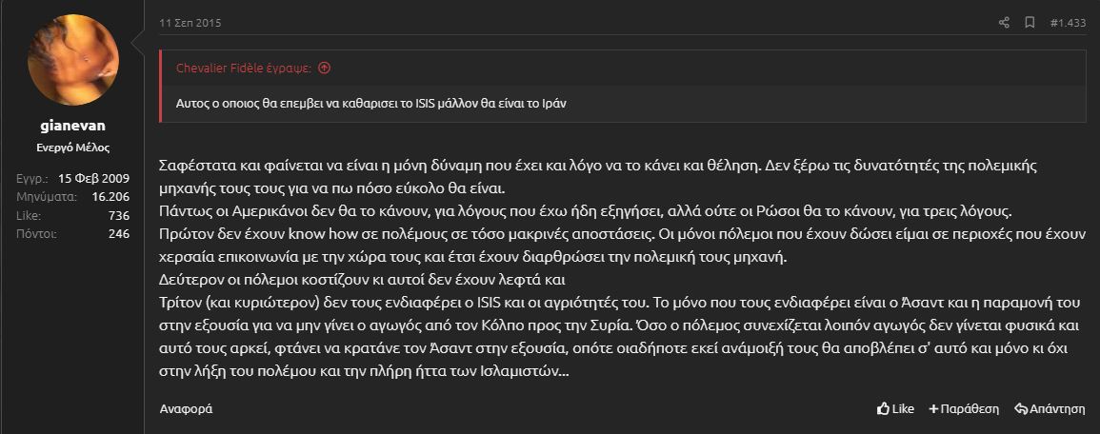Open gianevan's avatar image
Screen dimensions: 1100x434
point(74,60)
